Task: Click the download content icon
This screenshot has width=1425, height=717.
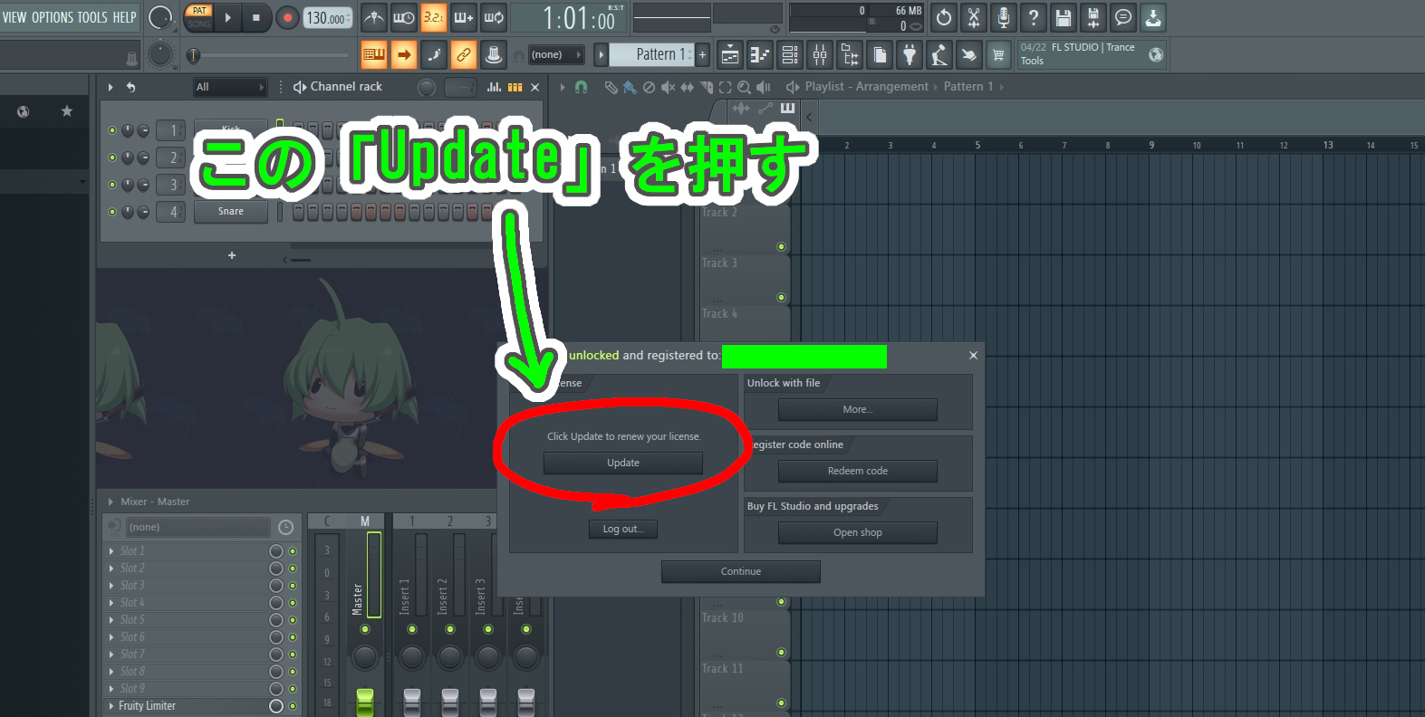Action: [1153, 17]
